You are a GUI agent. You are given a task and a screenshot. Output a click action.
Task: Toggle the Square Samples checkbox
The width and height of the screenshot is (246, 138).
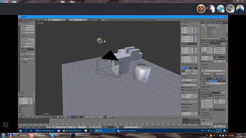coord(214,95)
